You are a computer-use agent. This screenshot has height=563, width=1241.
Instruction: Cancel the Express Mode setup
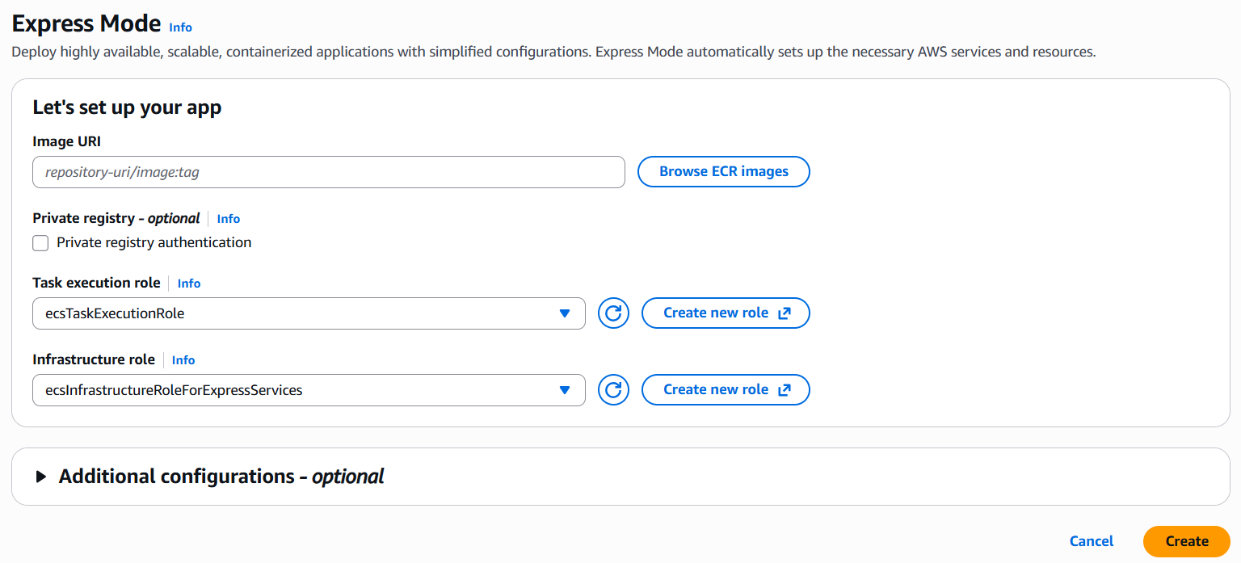1092,541
